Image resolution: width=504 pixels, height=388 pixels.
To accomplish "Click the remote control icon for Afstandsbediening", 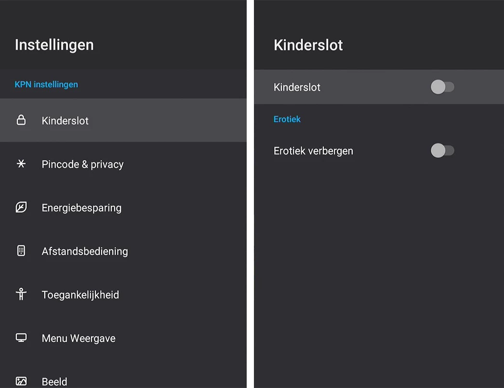I will tap(21, 251).
